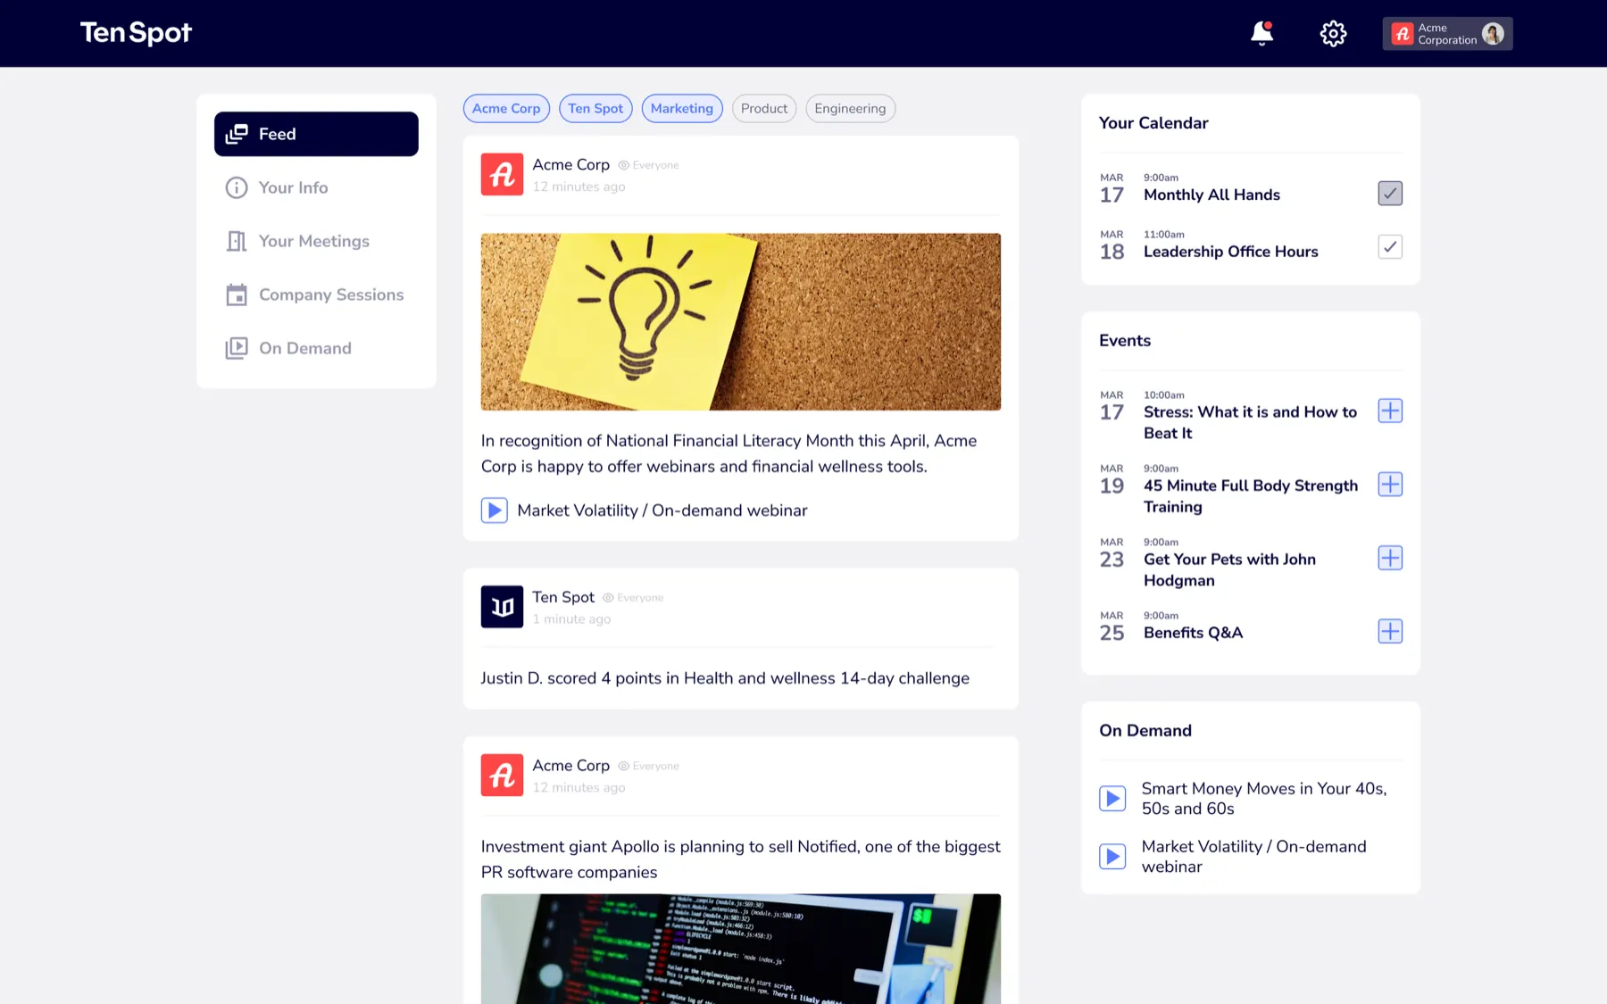Open the Feed section
Image resolution: width=1607 pixels, height=1004 pixels.
pos(316,134)
